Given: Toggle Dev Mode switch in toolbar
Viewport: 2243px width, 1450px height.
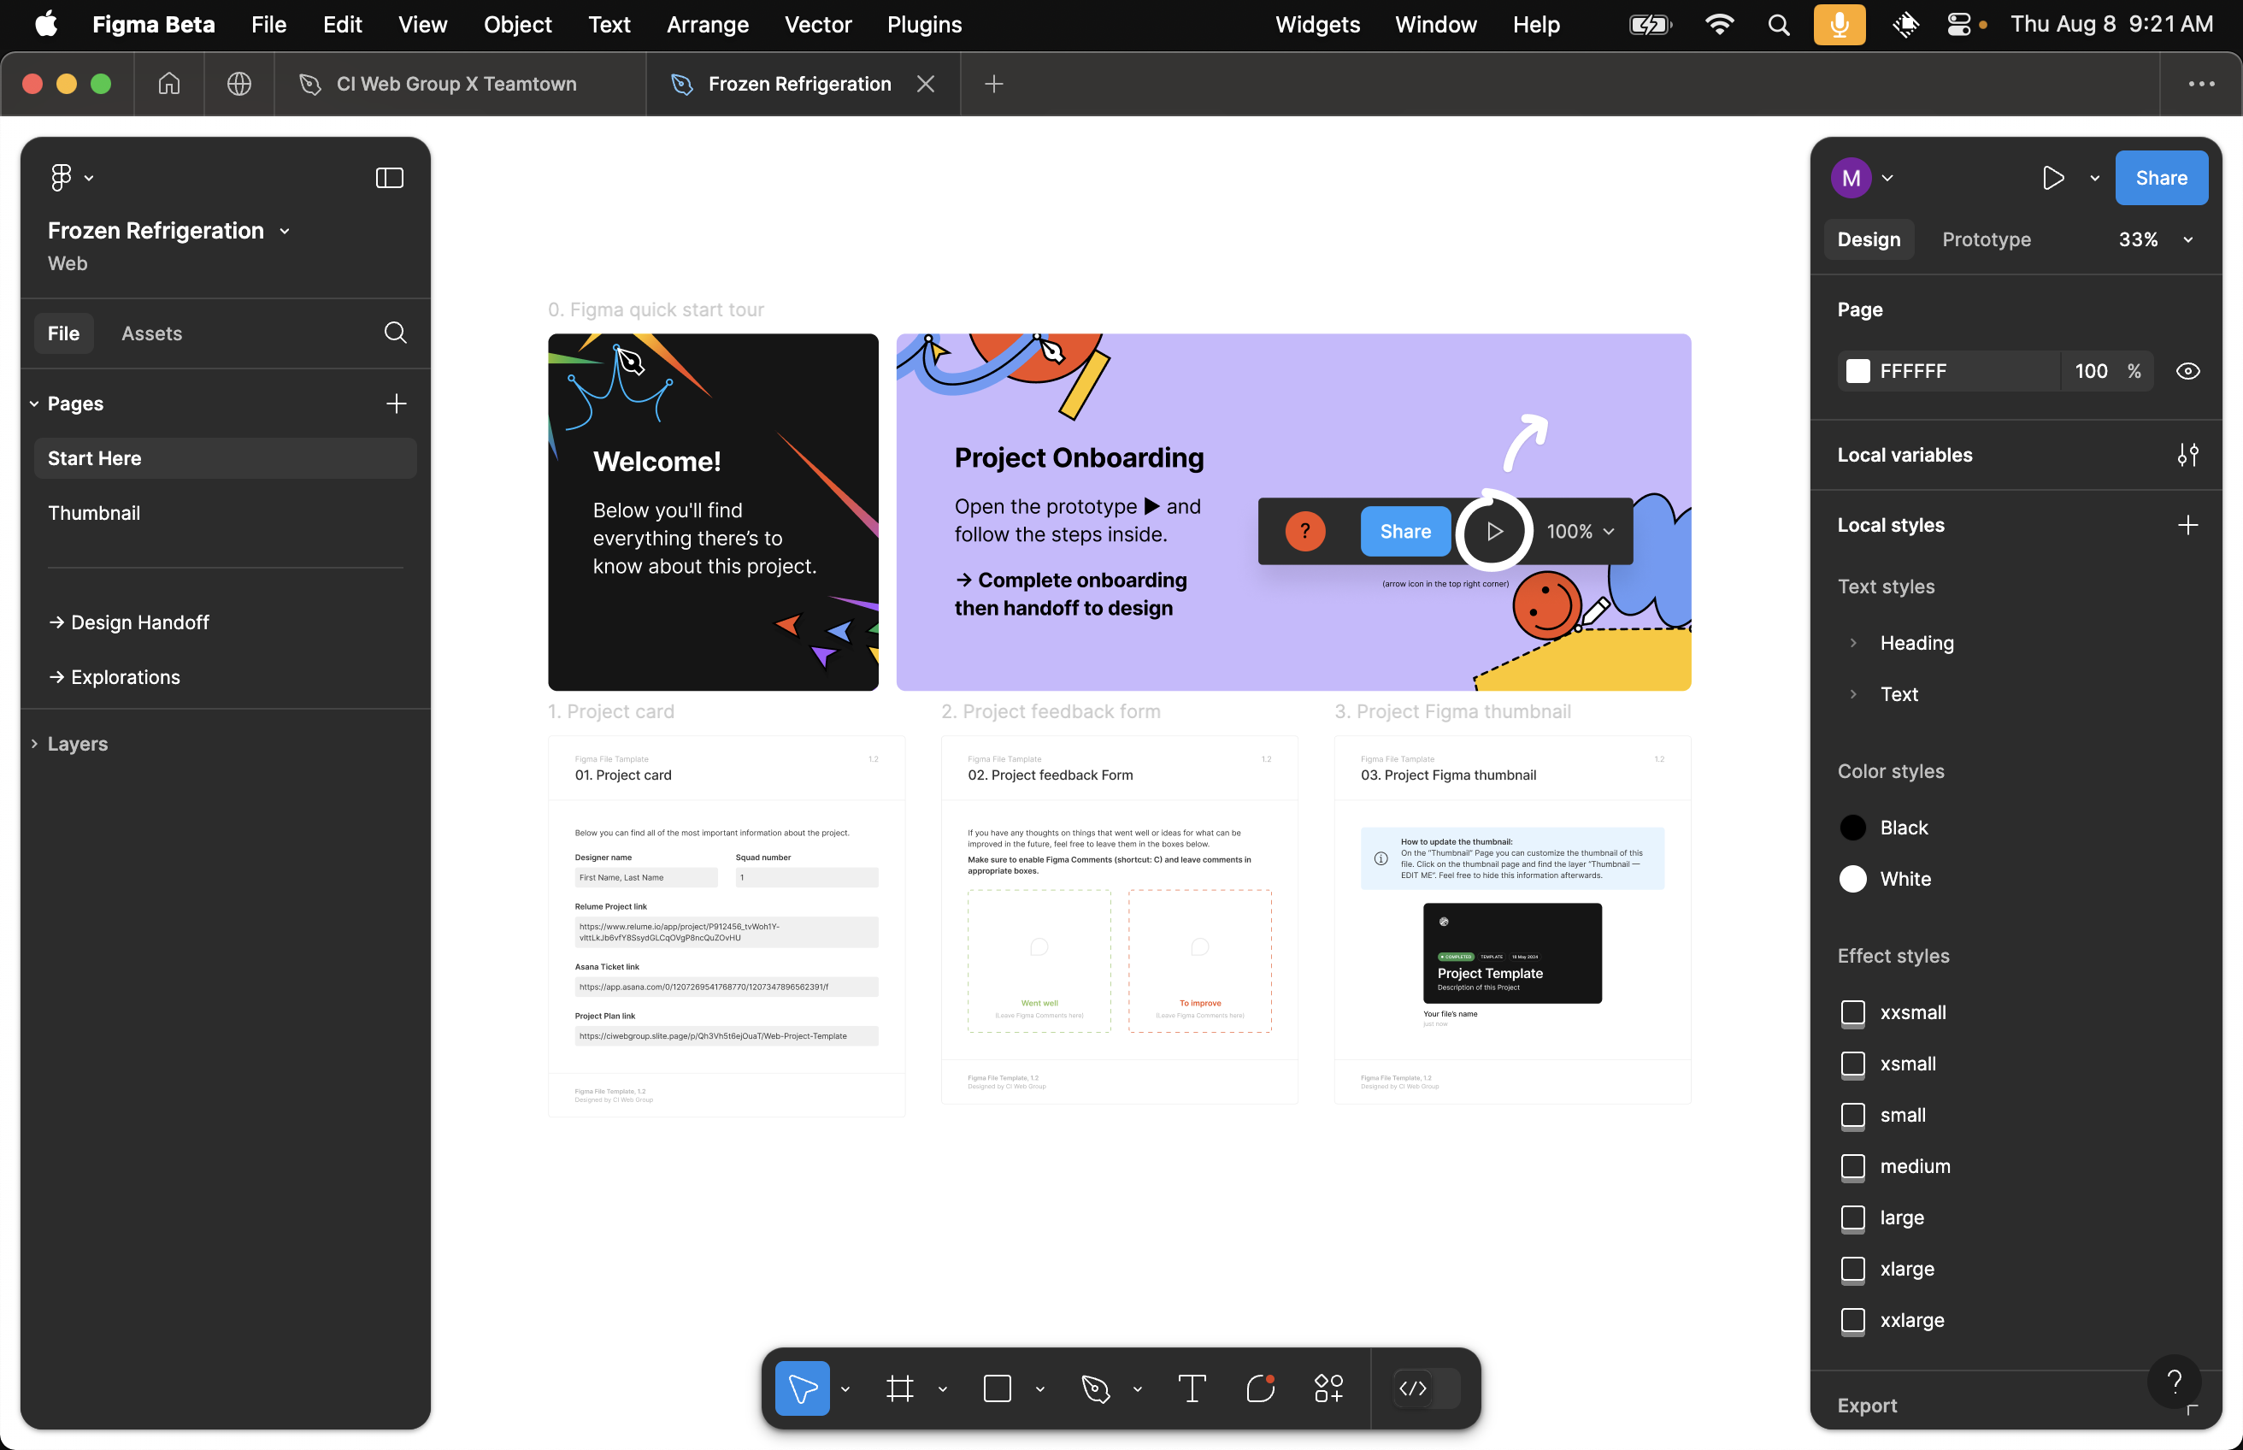Looking at the screenshot, I should point(1425,1388).
